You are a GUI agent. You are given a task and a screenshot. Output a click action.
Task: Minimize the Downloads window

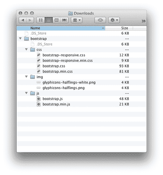[26, 13]
